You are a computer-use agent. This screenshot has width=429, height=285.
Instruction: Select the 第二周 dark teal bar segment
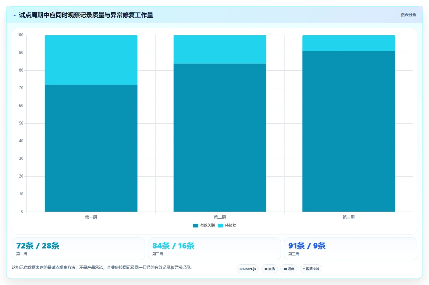click(220, 138)
